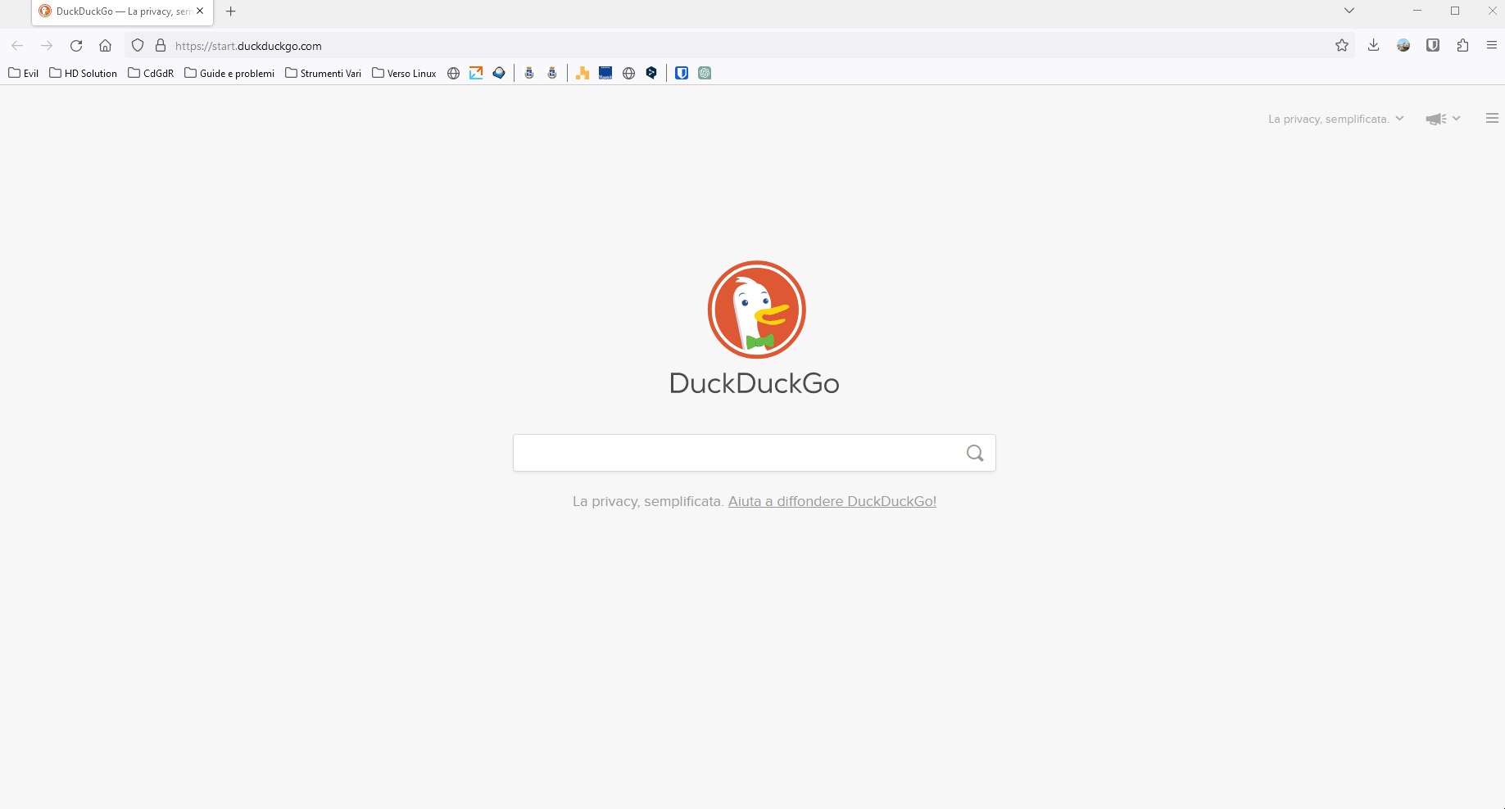Click the DuckDuckGo duck logo
The width and height of the screenshot is (1505, 809).
pyautogui.click(x=756, y=310)
